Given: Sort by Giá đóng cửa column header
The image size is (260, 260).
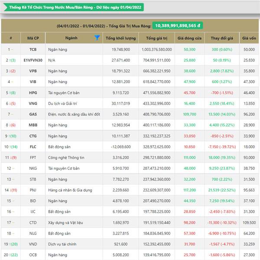Looking at the screenshot, I should pos(189,38).
